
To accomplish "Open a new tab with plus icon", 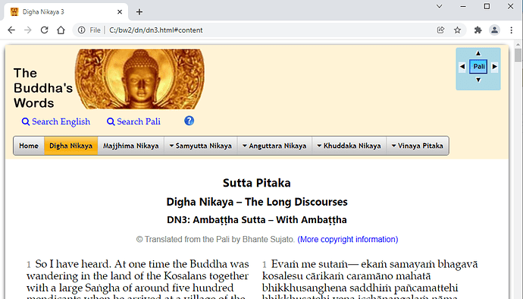I will tap(139, 12).
